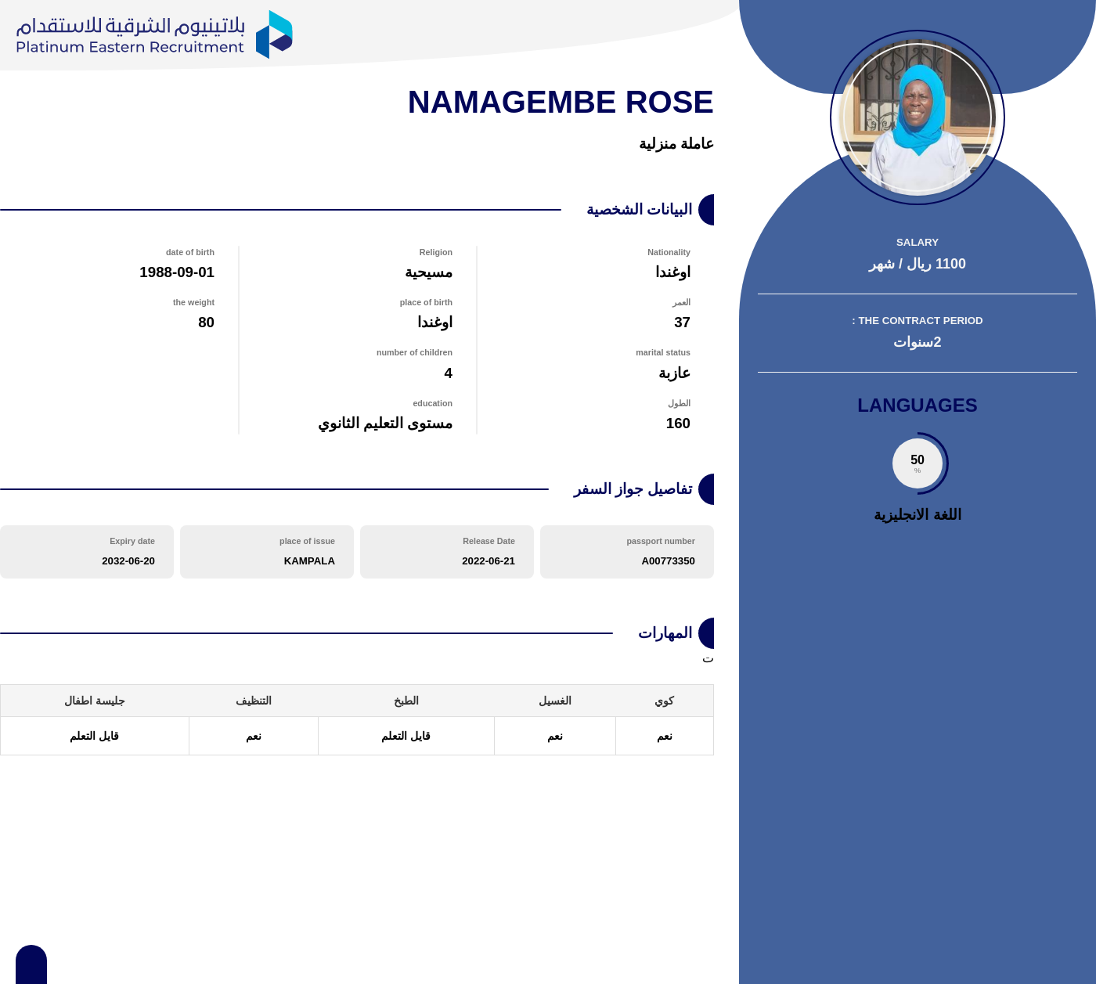1096x984 pixels.
Task: Click the Release Date card 2022-06-21
Action: (x=446, y=552)
